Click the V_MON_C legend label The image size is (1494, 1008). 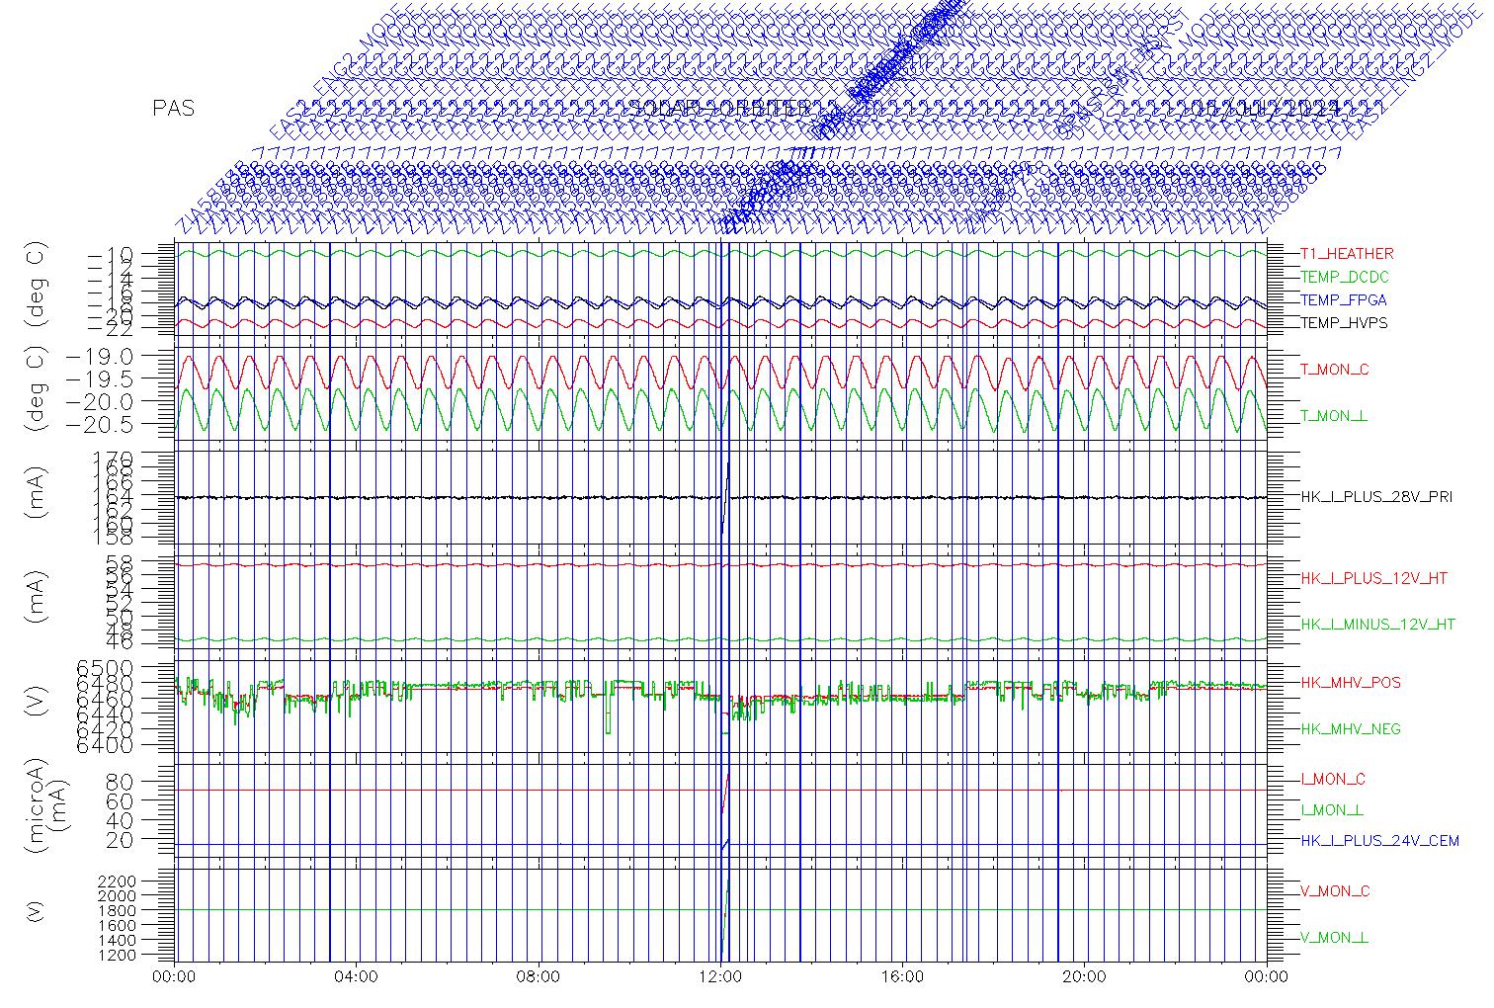pos(1335,891)
